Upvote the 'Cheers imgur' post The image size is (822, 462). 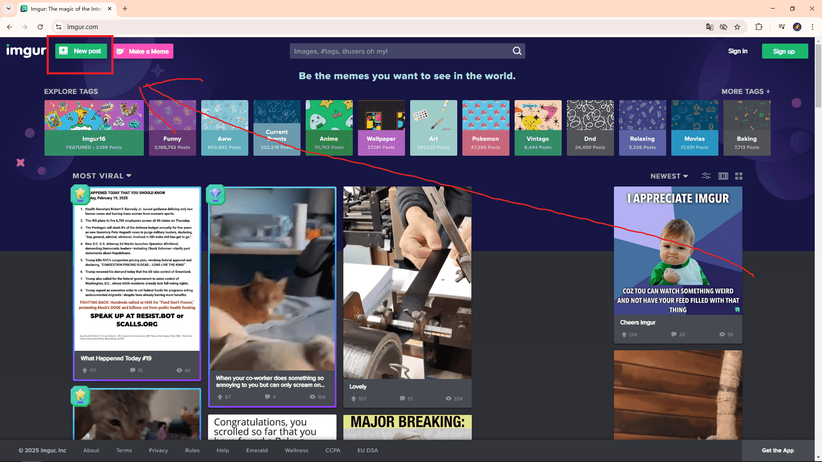(x=624, y=335)
